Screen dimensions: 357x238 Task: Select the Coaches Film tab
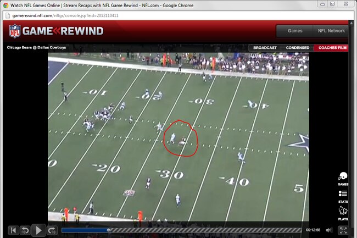tap(331, 48)
